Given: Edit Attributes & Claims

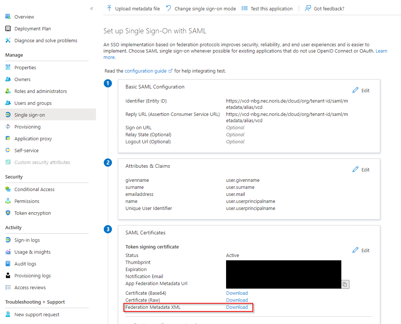Looking at the screenshot, I should [361, 170].
